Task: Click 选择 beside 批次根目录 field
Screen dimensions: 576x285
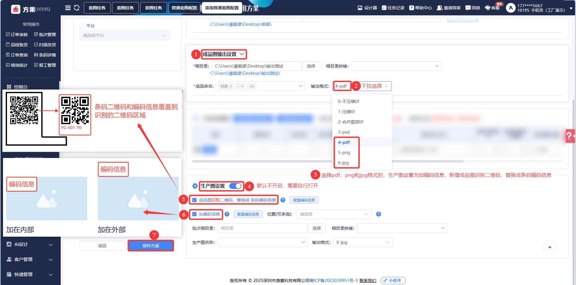Action: [317, 228]
